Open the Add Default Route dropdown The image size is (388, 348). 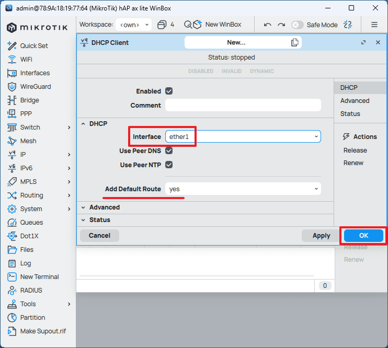[x=243, y=189]
